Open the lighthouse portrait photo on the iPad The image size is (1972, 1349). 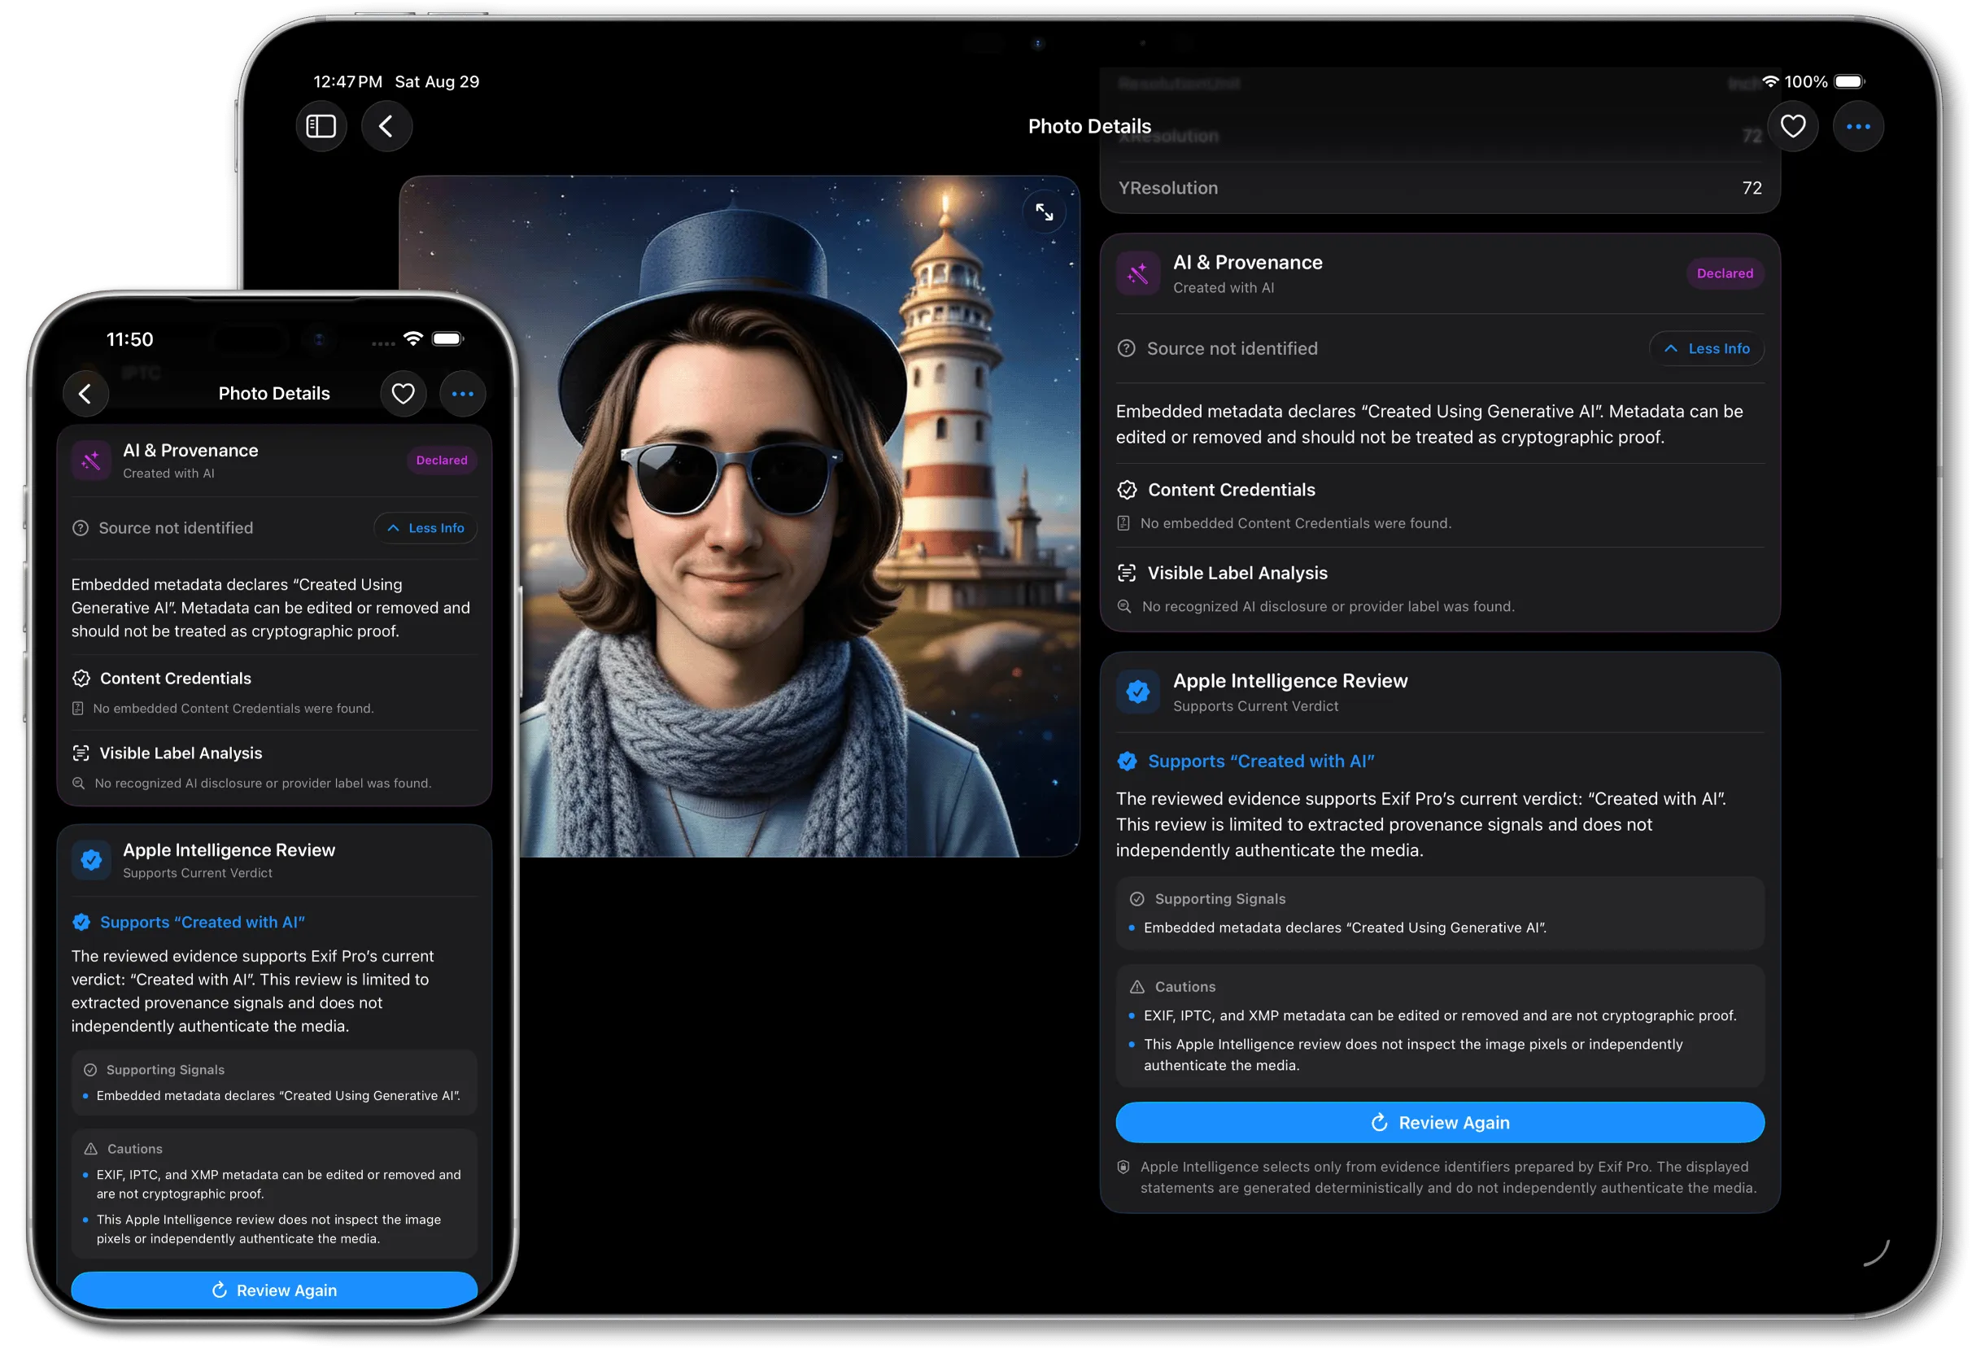739,516
